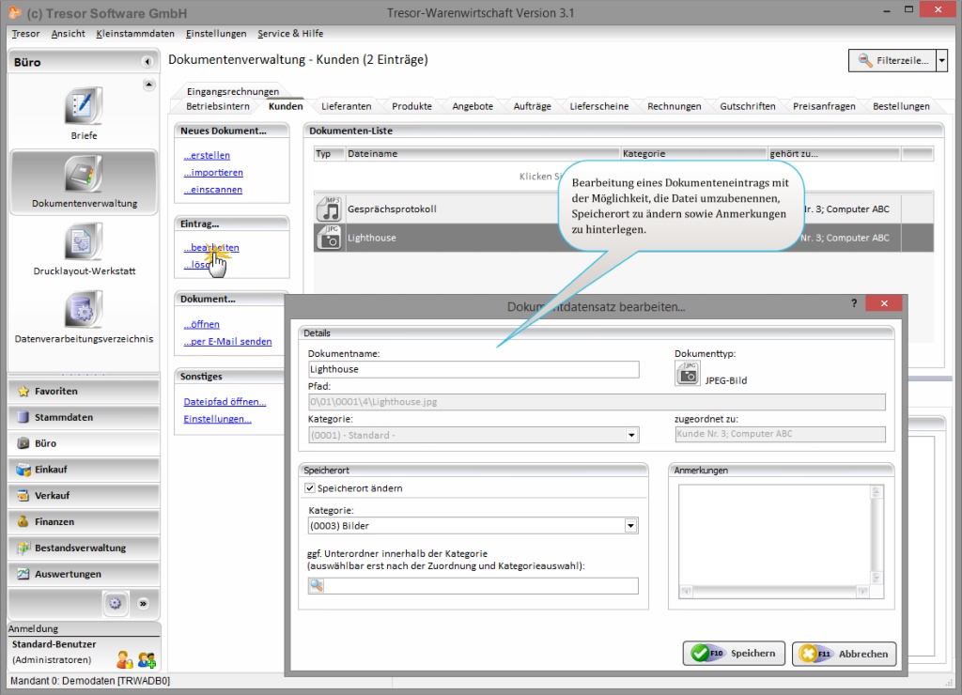
Task: Expand the Filterzeile dropdown arrow
Action: click(941, 61)
